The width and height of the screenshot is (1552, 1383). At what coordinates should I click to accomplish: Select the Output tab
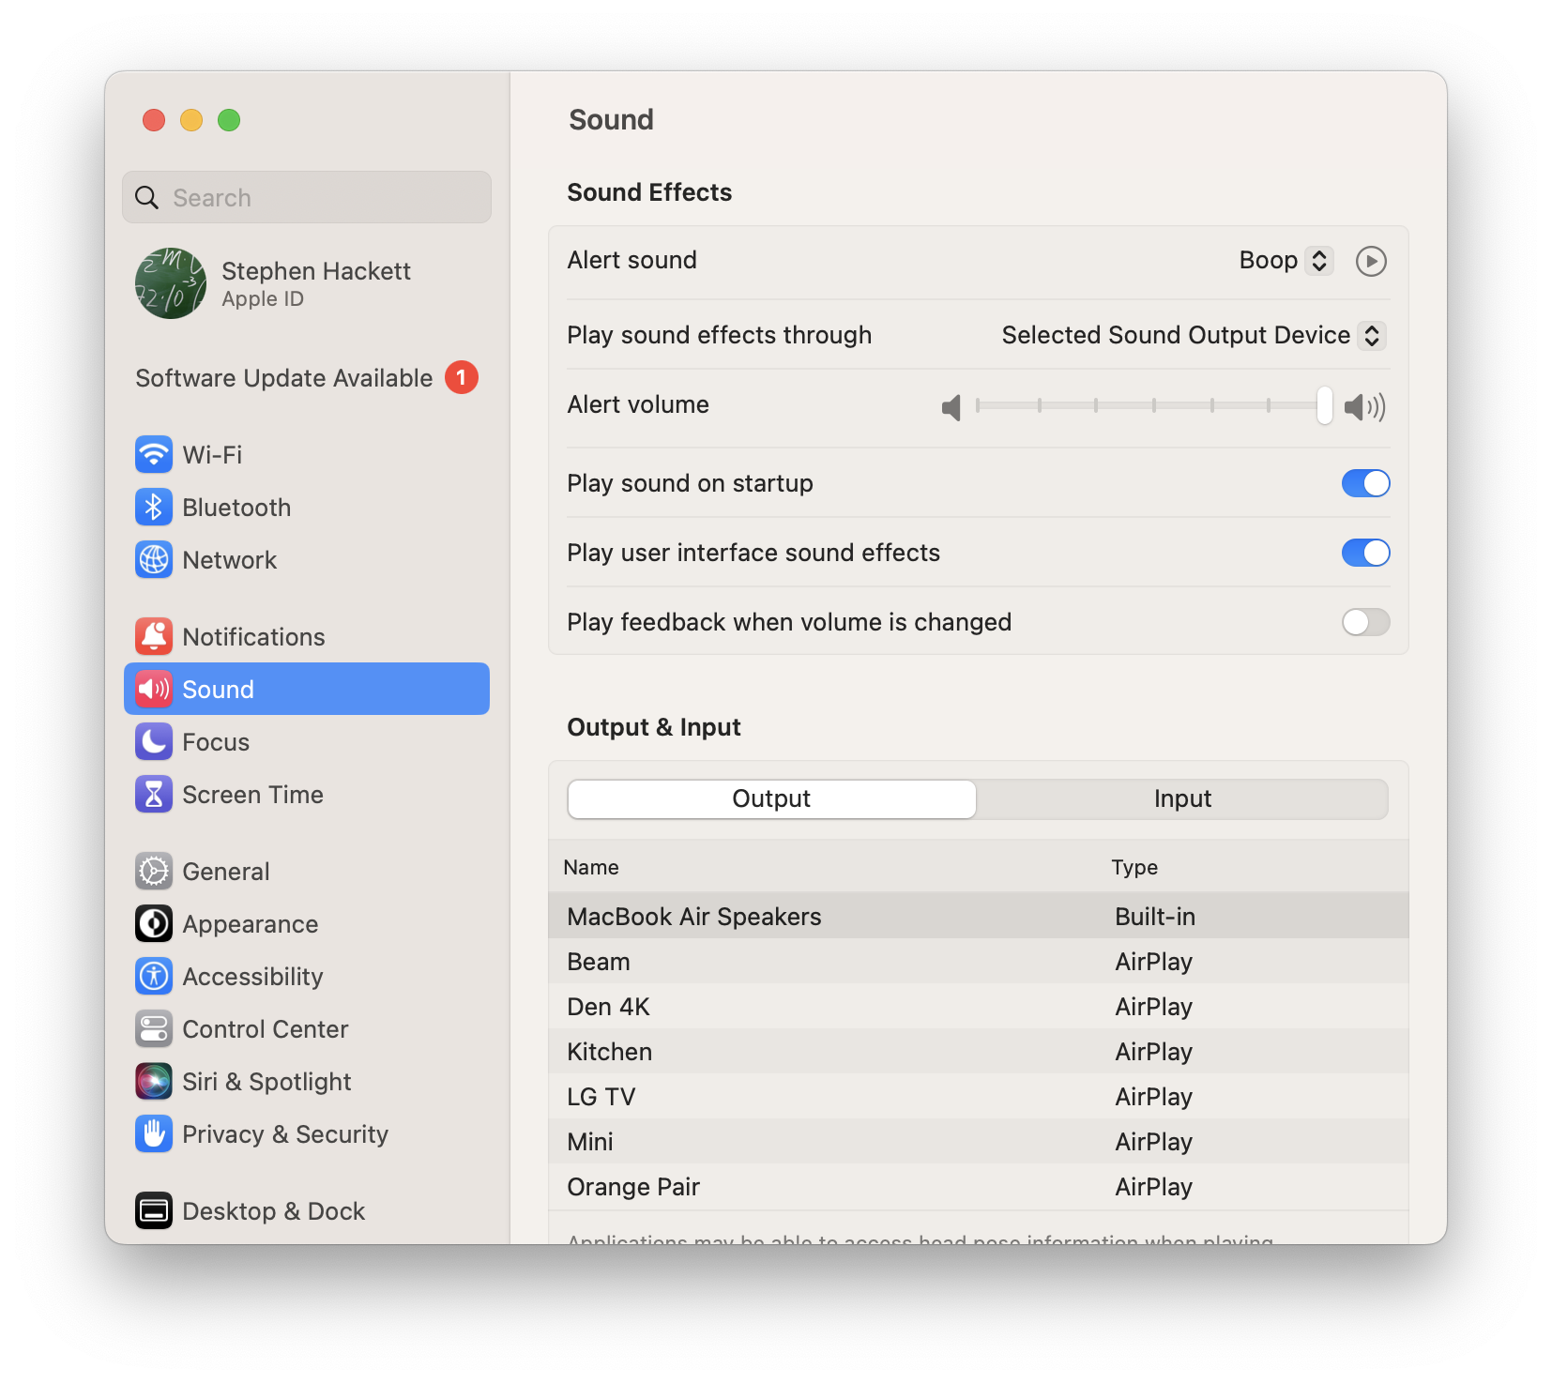tap(771, 799)
